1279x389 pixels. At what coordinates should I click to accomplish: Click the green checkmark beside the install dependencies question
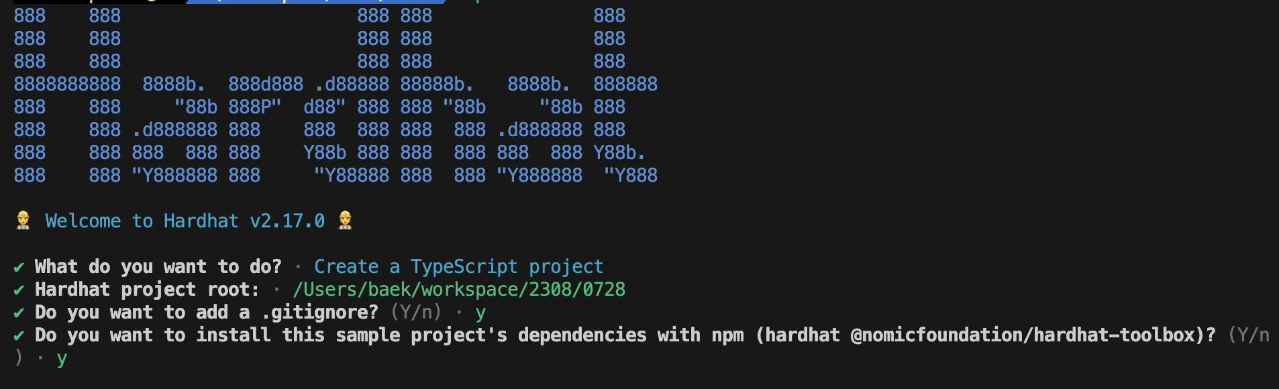coord(19,335)
